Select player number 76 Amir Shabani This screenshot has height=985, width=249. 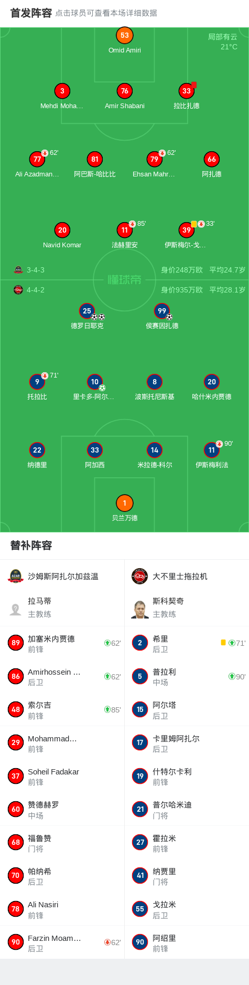point(124,91)
